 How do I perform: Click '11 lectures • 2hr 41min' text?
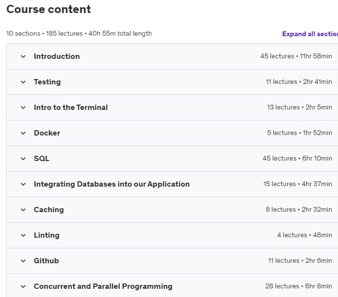tap(299, 82)
